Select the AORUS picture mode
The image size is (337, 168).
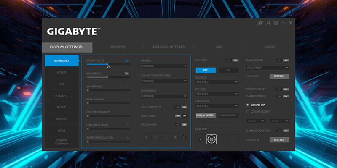coord(62,72)
